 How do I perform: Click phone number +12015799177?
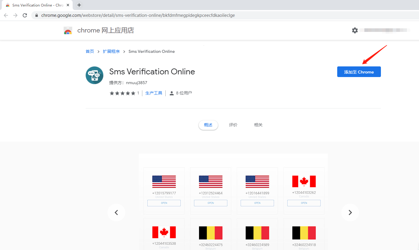(x=164, y=193)
